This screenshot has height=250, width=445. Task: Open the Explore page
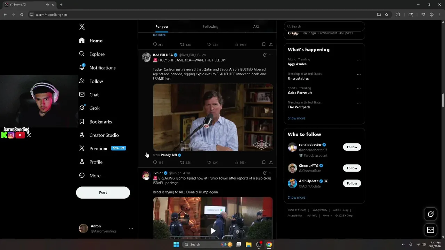click(x=92, y=54)
